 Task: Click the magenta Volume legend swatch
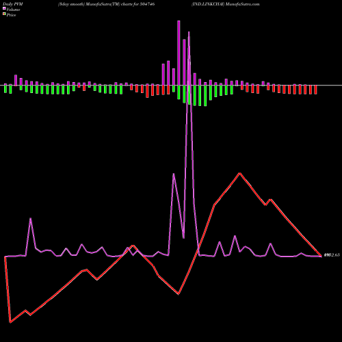pos(4,9)
